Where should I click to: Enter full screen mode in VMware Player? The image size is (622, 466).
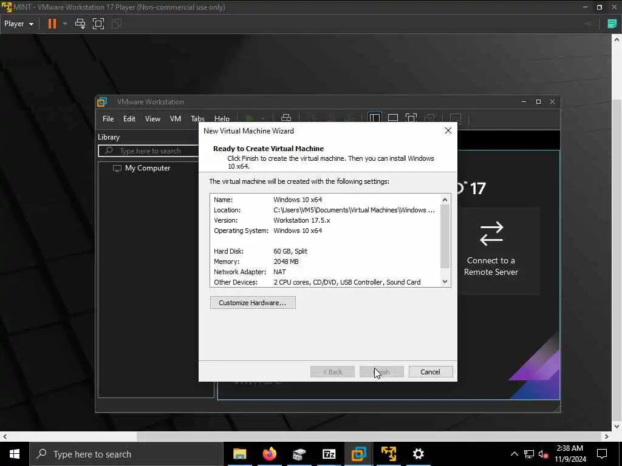[98, 24]
